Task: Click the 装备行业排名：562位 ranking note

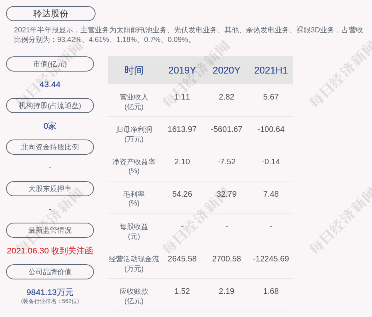Action: (x=50, y=301)
